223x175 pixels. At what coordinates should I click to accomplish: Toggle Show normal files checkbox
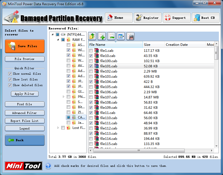pyautogui.click(x=10, y=74)
